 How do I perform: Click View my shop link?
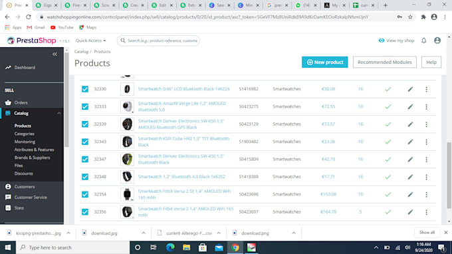(x=396, y=41)
